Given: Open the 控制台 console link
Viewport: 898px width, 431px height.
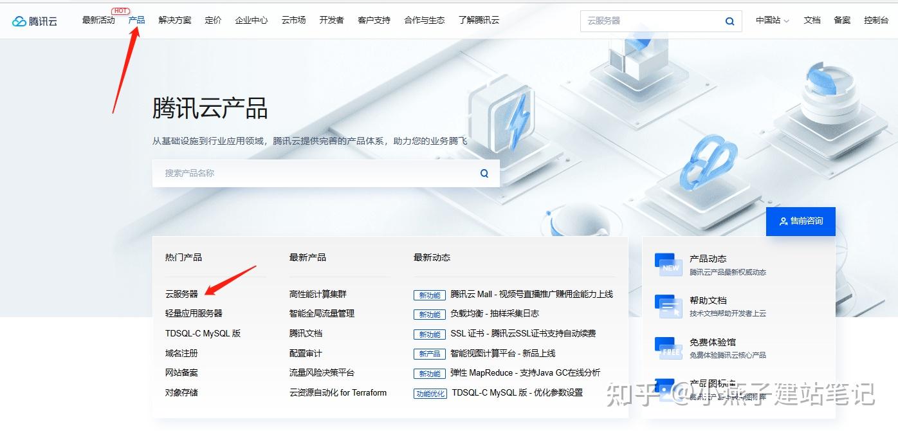Looking at the screenshot, I should click(876, 20).
